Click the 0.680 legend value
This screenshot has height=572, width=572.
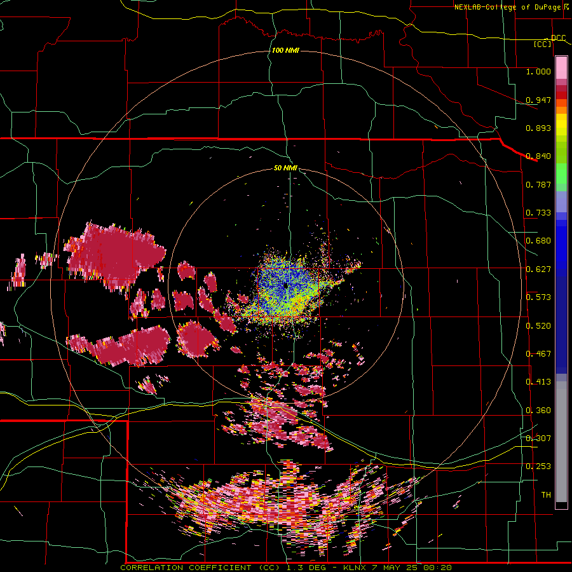click(x=538, y=241)
